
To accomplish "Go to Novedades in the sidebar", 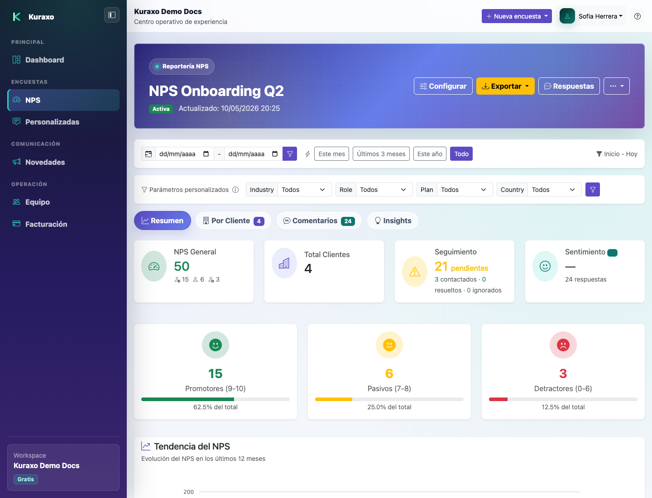I will pos(63,162).
